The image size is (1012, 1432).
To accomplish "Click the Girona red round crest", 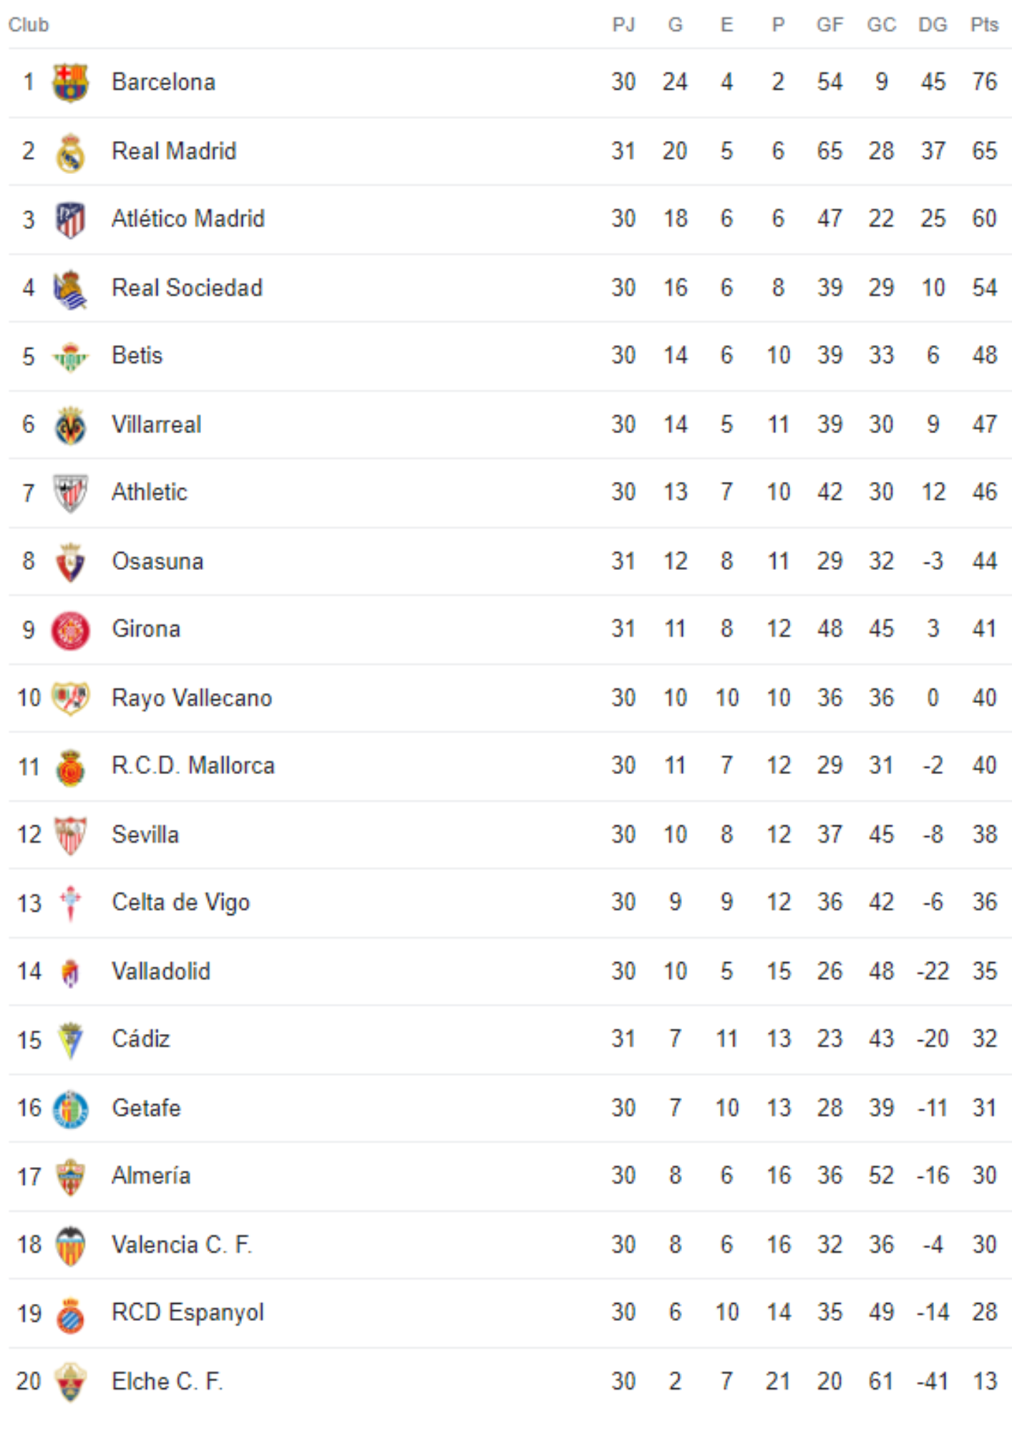I will [70, 630].
